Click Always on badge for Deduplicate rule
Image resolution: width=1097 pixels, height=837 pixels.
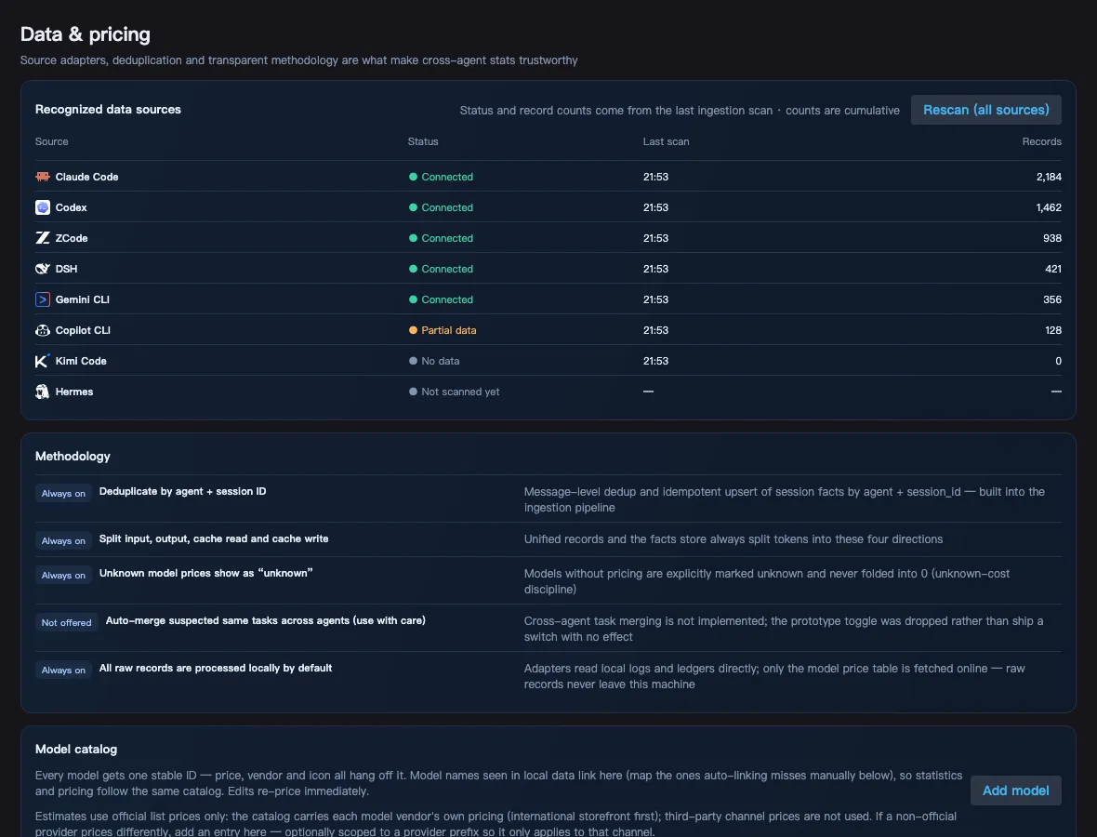63,494
